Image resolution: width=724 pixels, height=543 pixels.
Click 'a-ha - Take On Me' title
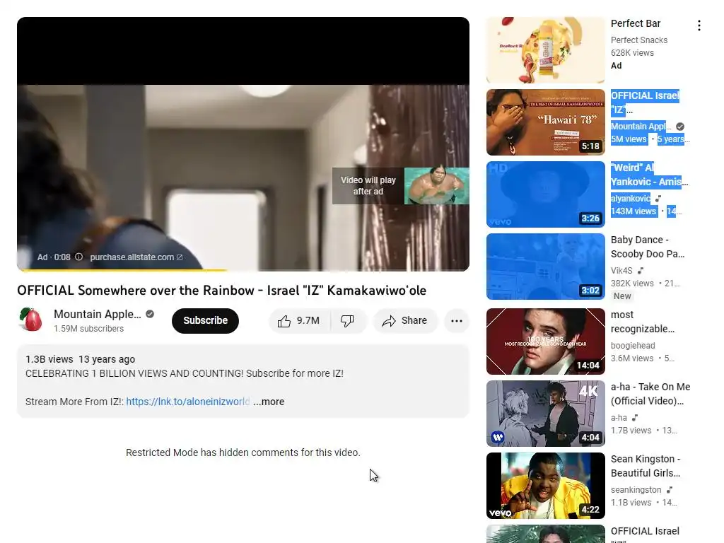(650, 394)
